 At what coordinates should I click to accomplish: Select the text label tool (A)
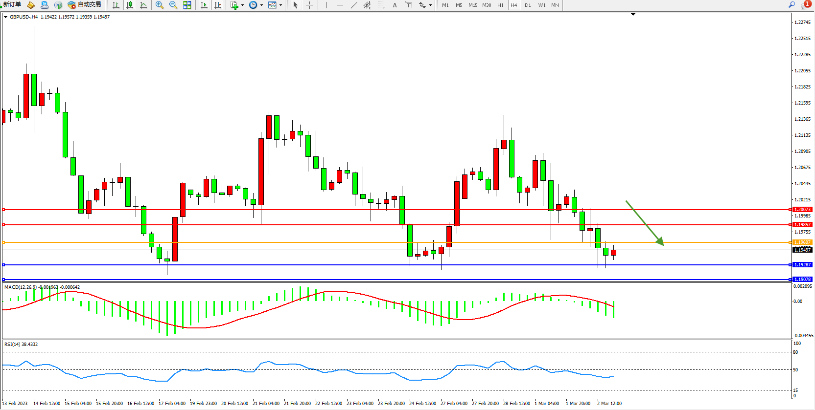pos(395,5)
